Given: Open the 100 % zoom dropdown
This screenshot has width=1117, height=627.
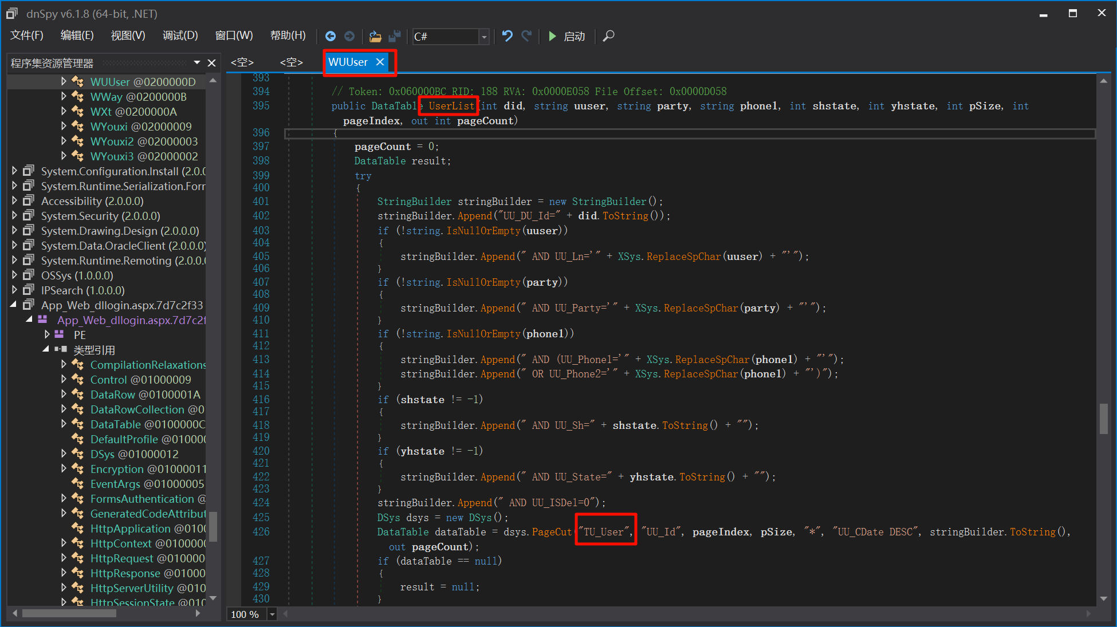Looking at the screenshot, I should [273, 614].
